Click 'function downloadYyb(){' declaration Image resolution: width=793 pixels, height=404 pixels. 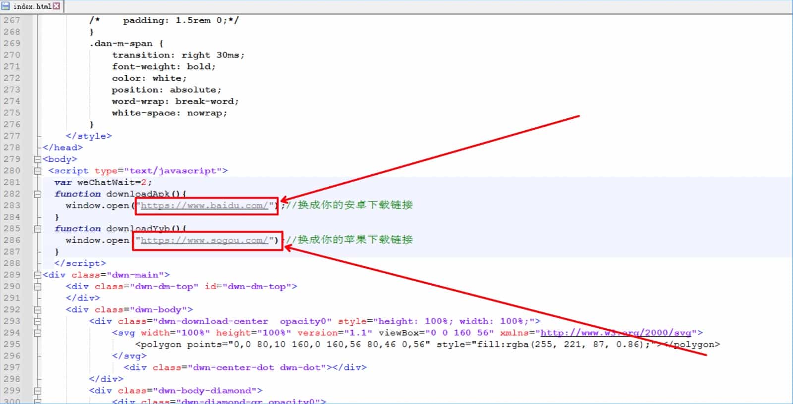[120, 229]
